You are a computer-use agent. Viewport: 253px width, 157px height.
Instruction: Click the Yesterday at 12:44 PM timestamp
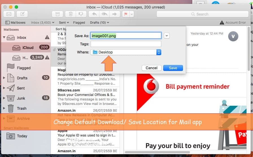[207, 33]
